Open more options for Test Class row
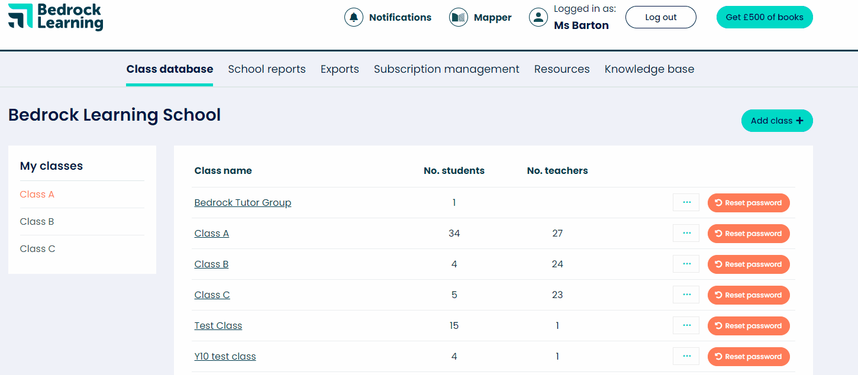This screenshot has height=375, width=858. (686, 325)
